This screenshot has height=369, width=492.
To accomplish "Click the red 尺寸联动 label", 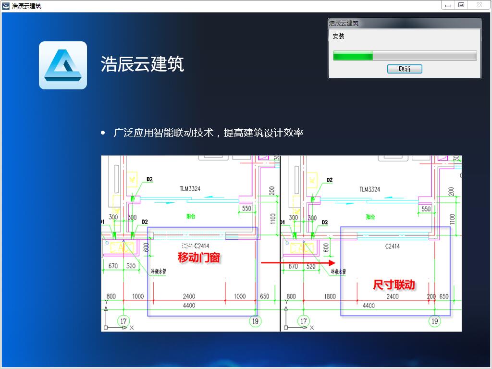I will (394, 284).
